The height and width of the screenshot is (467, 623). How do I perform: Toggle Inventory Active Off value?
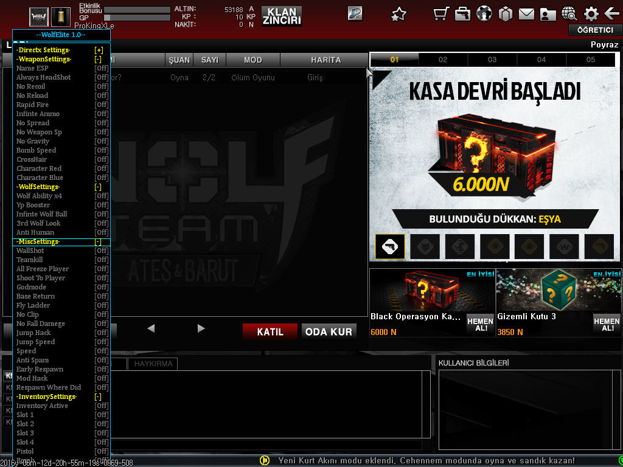click(102, 406)
